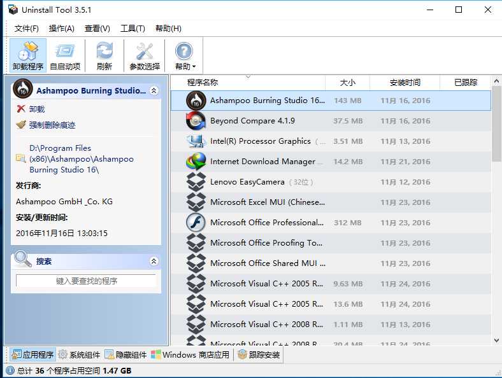
Task: Sort by 大小 column header
Action: pyautogui.click(x=347, y=83)
